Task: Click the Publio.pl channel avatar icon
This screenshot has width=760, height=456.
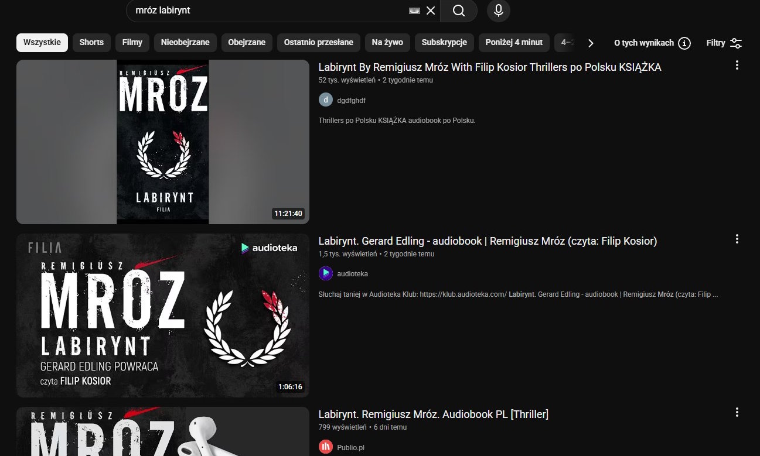Action: click(x=326, y=447)
